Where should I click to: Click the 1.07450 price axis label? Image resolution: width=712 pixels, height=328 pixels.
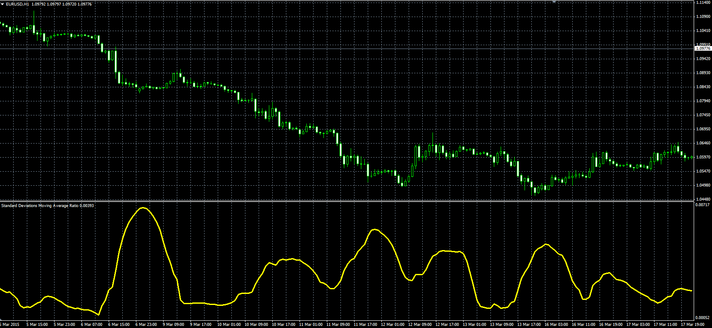click(703, 115)
